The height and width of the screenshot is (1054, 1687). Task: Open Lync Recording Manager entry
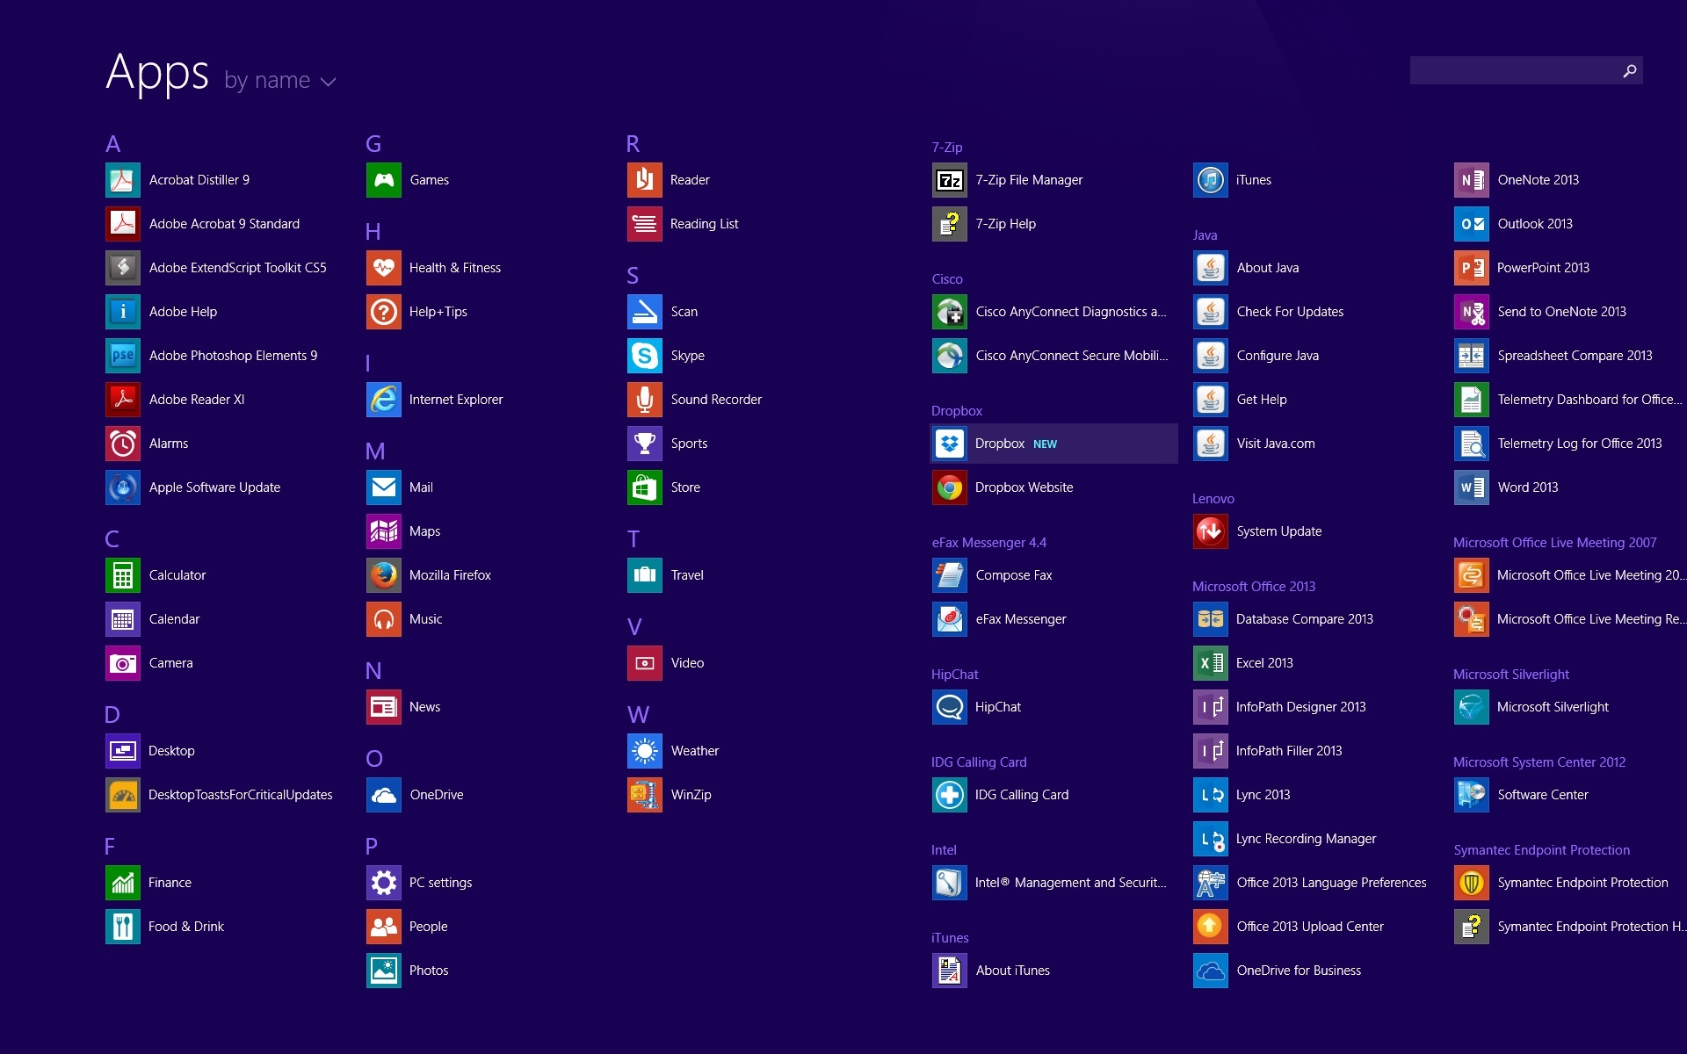point(1285,839)
